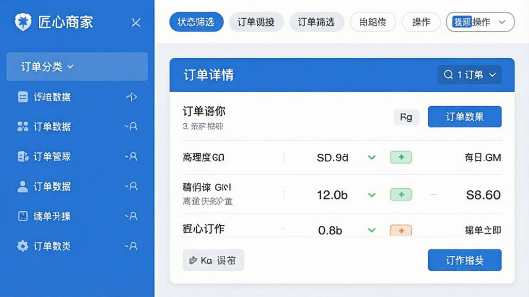Viewport: 529px width, 297px height.
Task: Click the magnifier icon in 订单详情 header
Action: [448, 75]
